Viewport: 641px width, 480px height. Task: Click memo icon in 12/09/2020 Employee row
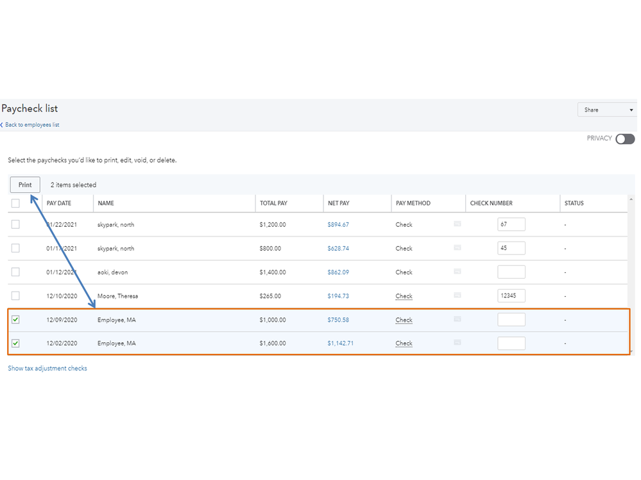tap(457, 319)
